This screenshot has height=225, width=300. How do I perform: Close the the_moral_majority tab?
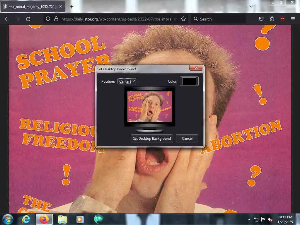click(x=60, y=6)
